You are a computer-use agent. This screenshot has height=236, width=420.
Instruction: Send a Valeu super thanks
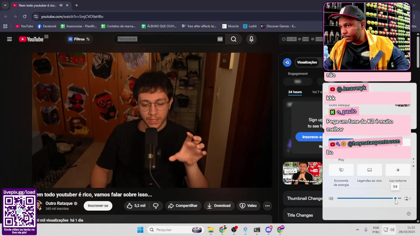tap(248, 206)
